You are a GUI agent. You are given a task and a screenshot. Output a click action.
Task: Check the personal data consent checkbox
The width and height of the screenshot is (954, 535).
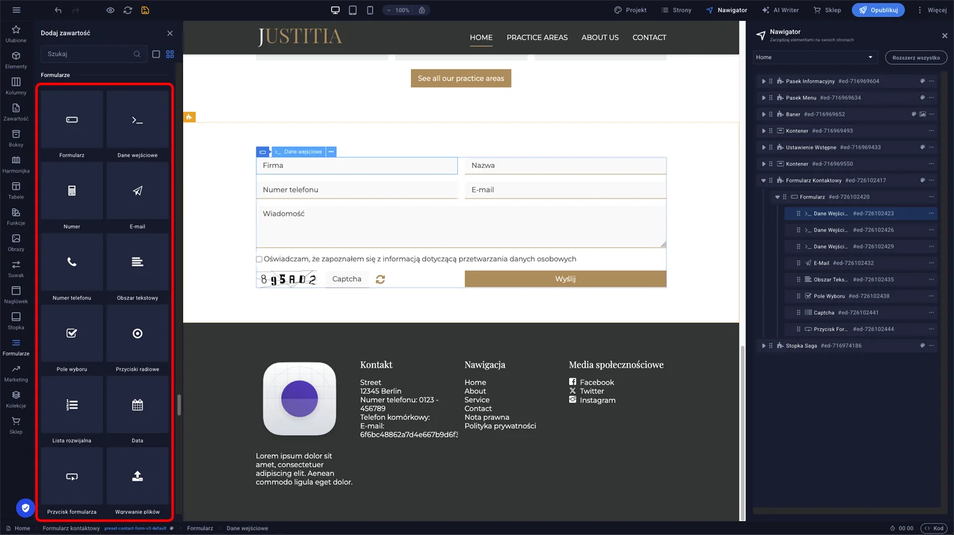pyautogui.click(x=259, y=260)
